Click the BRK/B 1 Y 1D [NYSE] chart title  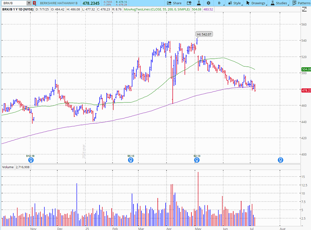click(x=18, y=9)
